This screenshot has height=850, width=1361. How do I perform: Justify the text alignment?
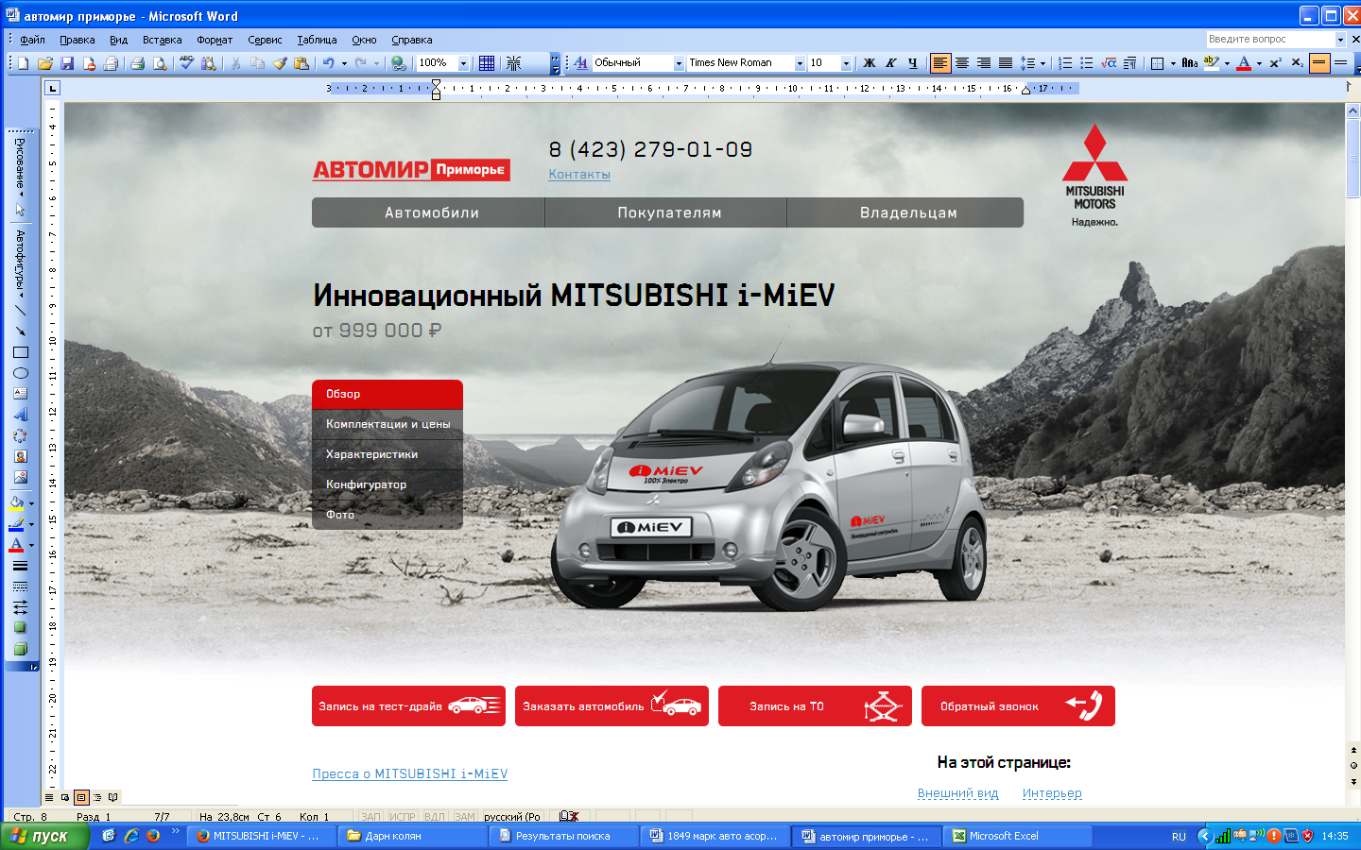tap(1006, 63)
